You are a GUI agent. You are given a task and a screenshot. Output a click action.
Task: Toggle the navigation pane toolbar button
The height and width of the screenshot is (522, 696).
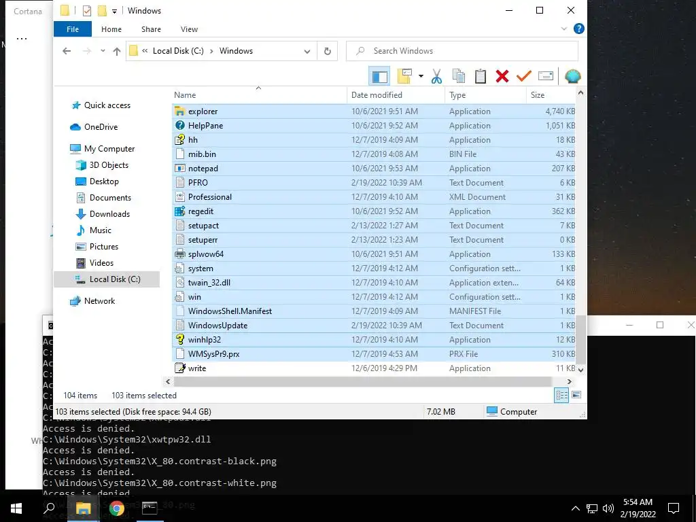tap(379, 76)
